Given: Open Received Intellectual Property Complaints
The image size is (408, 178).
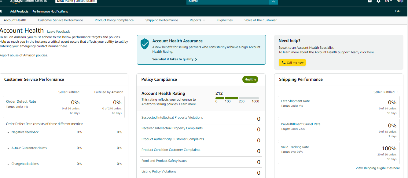Looking at the screenshot, I should pyautogui.click(x=172, y=128).
